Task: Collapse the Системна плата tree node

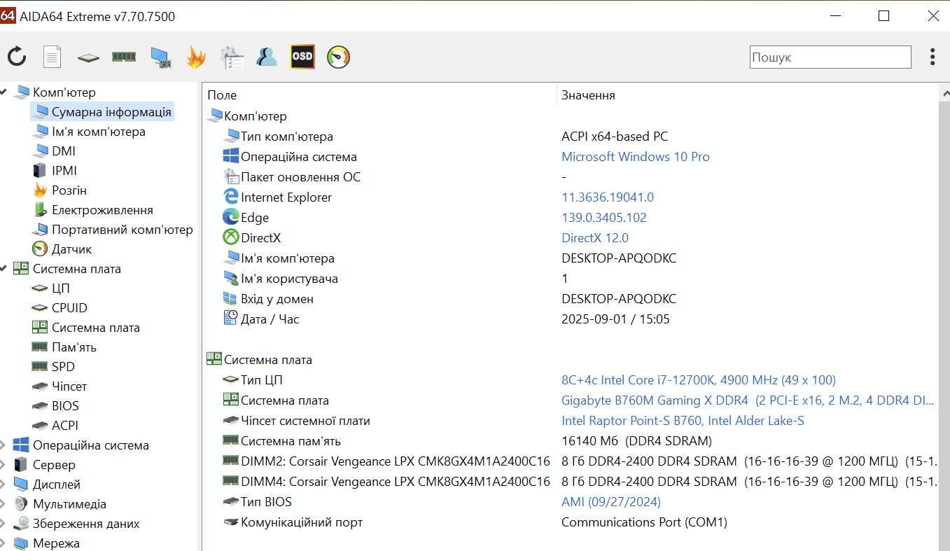Action: click(x=4, y=269)
